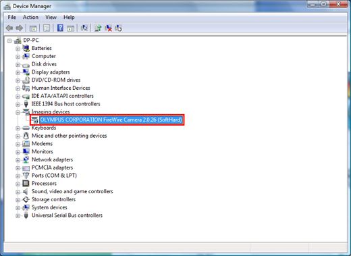Click the Disable device toolbar icon

pos(118,28)
